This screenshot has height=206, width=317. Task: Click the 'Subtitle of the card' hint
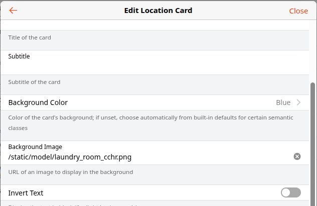coord(34,82)
